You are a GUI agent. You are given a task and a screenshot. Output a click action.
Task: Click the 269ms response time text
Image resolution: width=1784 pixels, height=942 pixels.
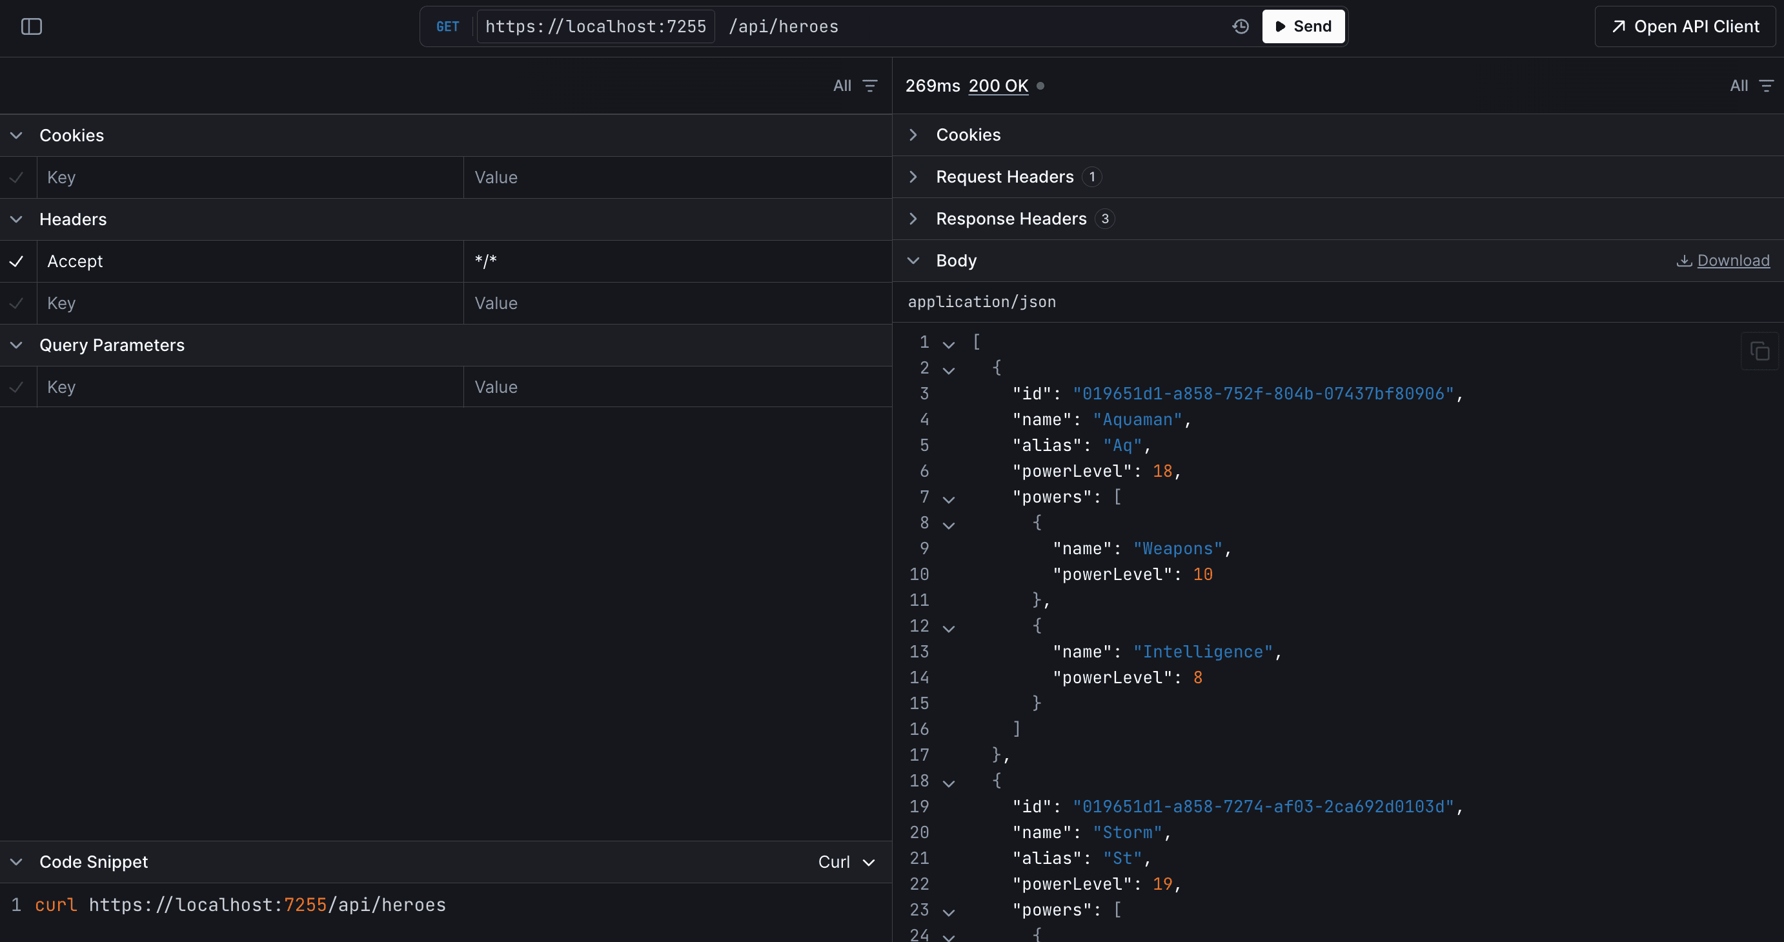point(932,86)
